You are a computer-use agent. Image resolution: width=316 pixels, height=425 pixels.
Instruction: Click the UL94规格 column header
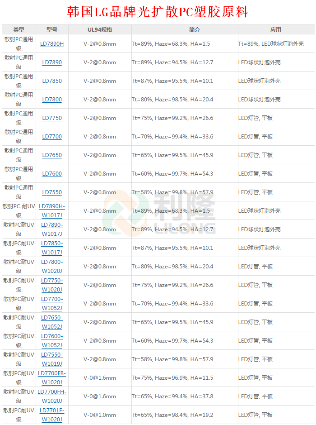point(100,30)
